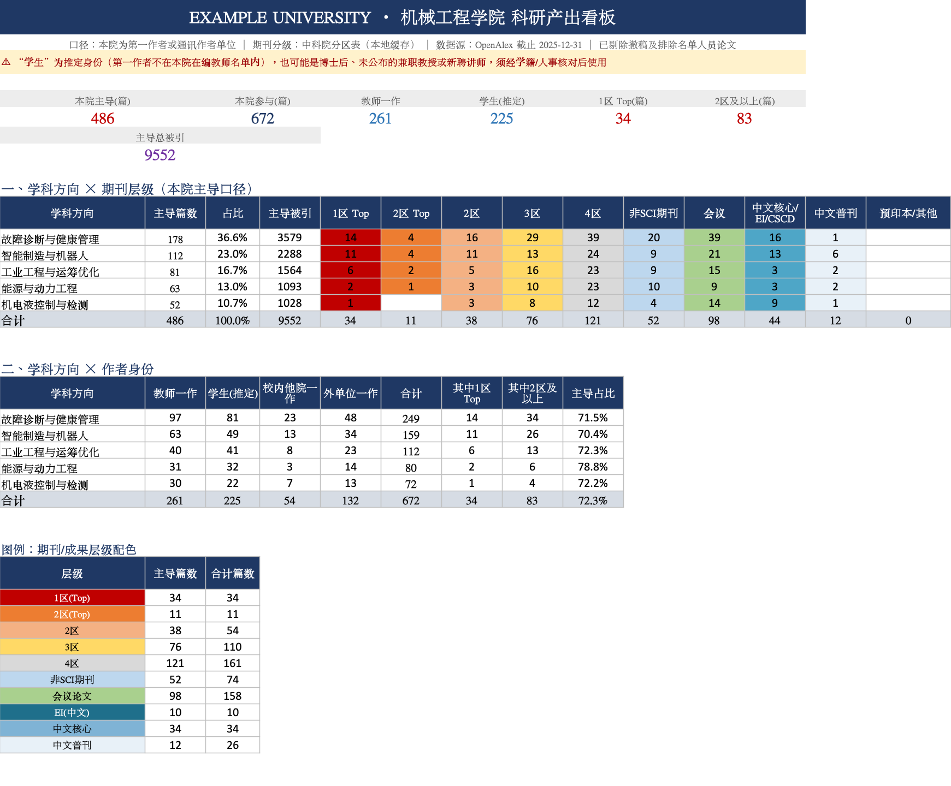Click the 主导占比 value 71.5%
Viewport: 951px width, 786px height.
(593, 418)
